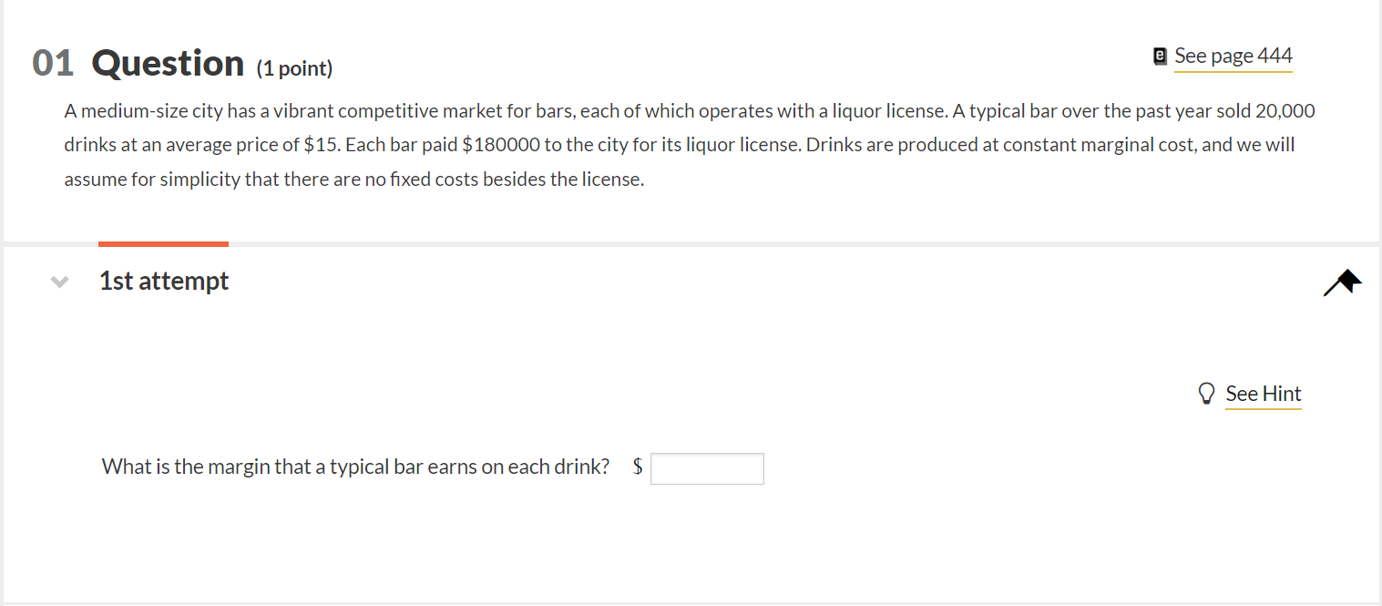Toggle the 1st attempt disclosure arrow
This screenshot has height=606, width=1382.
pos(59,281)
